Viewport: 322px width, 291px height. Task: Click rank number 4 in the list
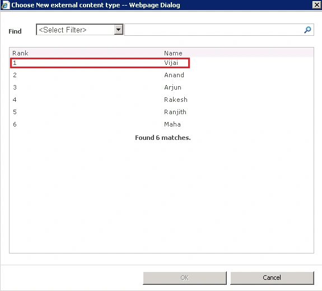(x=15, y=100)
